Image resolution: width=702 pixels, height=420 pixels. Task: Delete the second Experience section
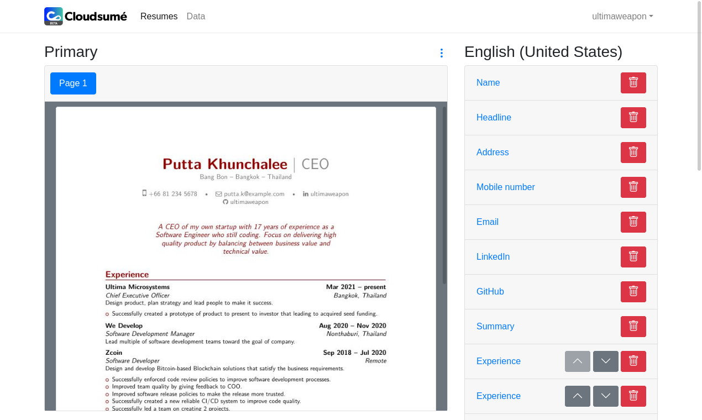633,396
